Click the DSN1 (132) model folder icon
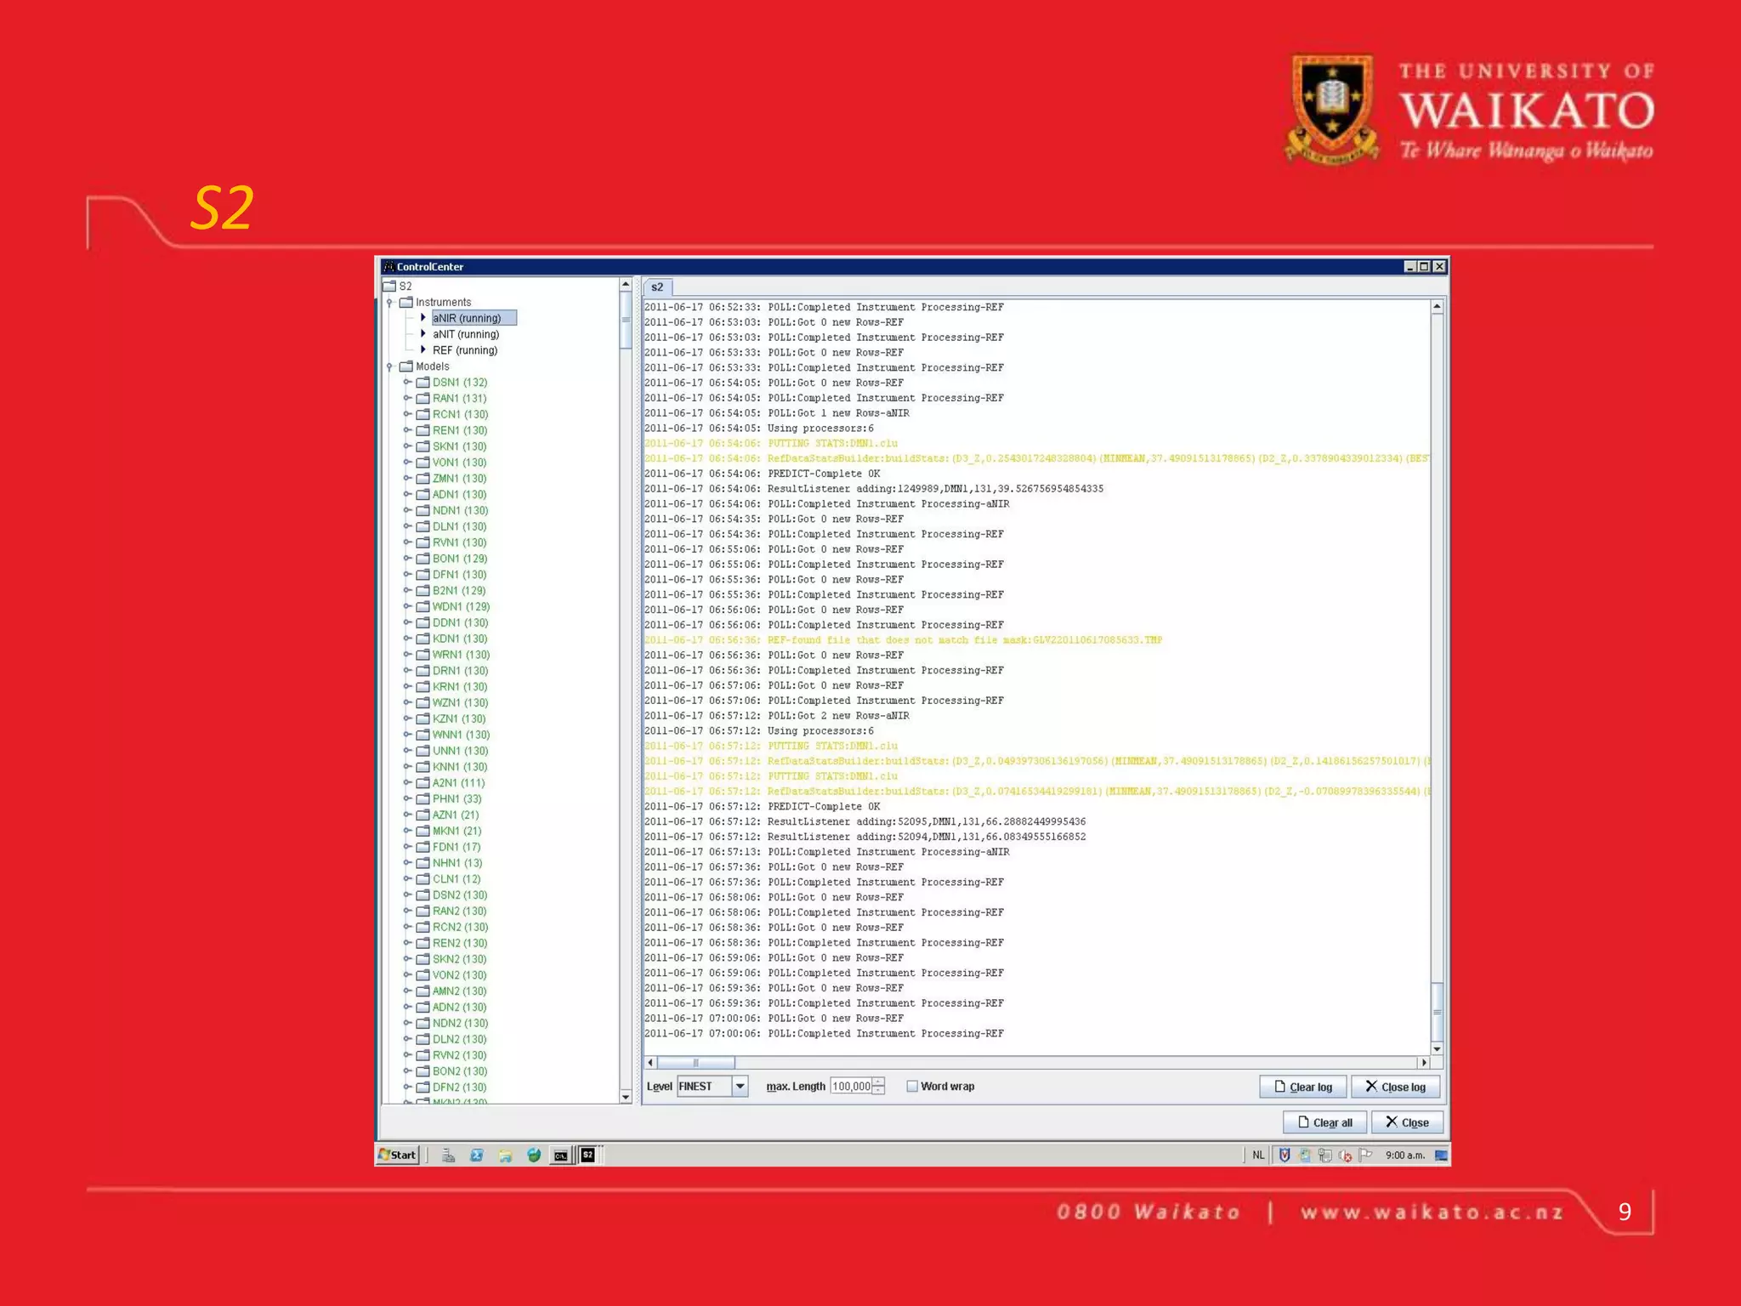1741x1306 pixels. click(x=422, y=383)
